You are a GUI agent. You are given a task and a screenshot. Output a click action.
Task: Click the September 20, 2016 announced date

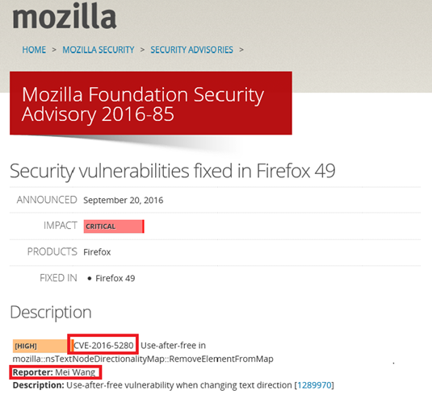point(124,200)
